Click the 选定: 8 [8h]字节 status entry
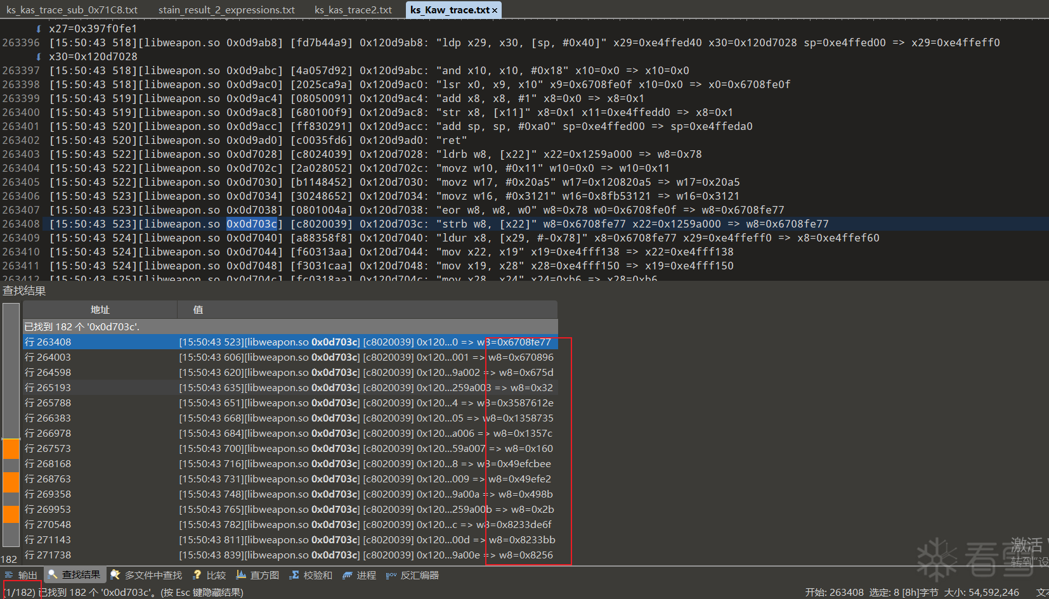This screenshot has height=599, width=1049. click(x=904, y=592)
